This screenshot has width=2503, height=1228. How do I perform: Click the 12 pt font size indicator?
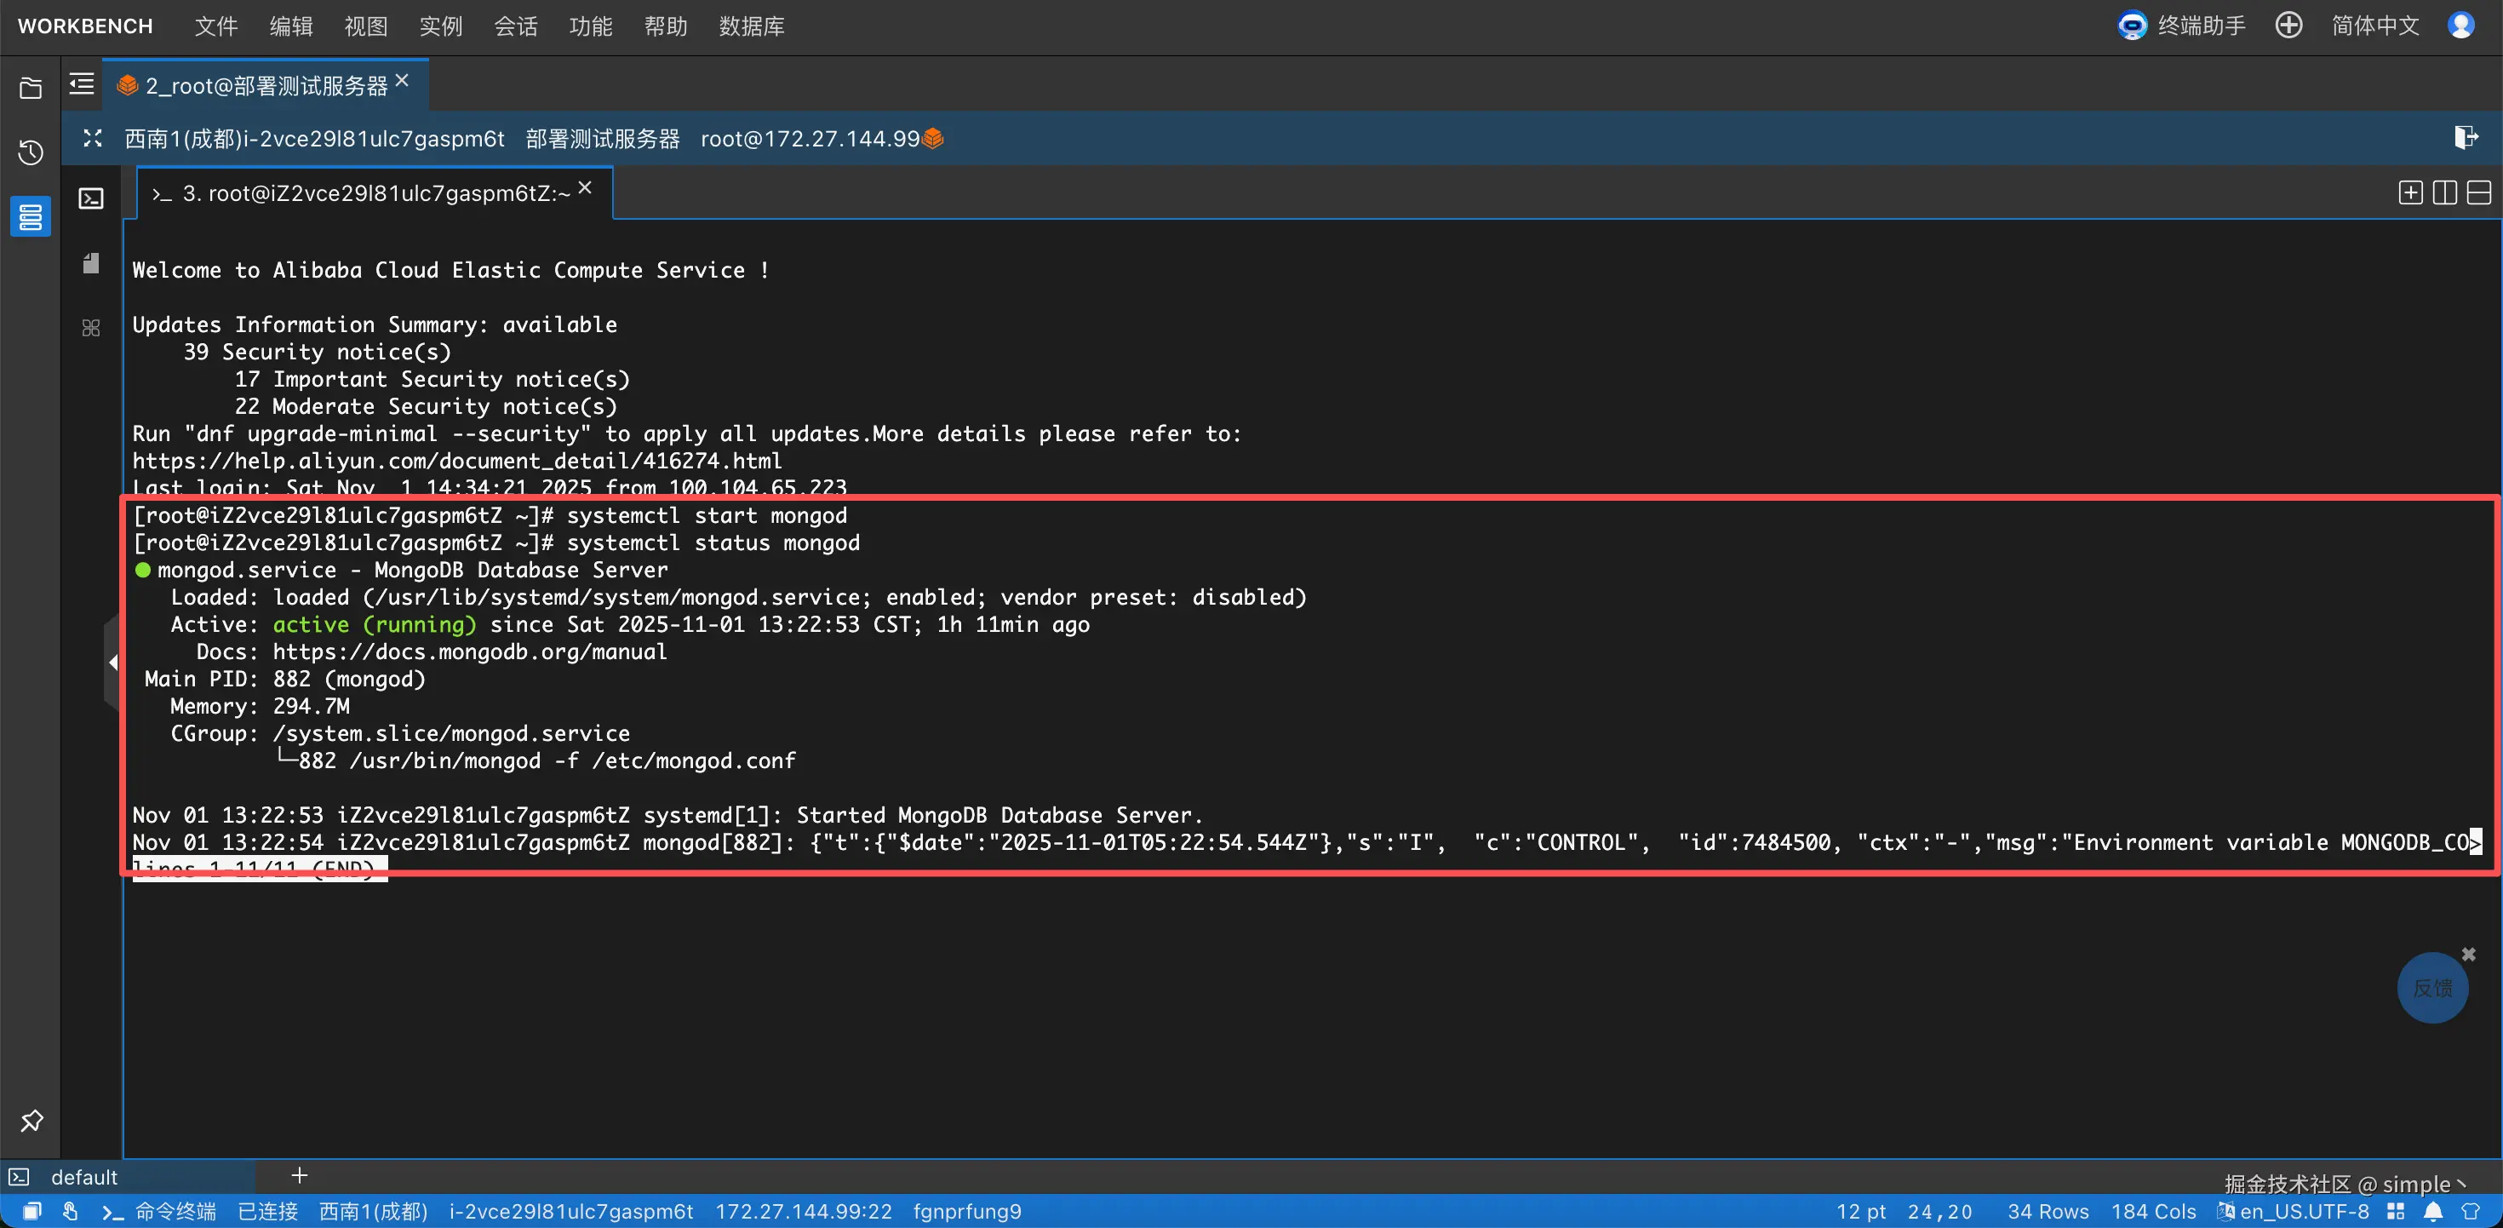(1861, 1212)
